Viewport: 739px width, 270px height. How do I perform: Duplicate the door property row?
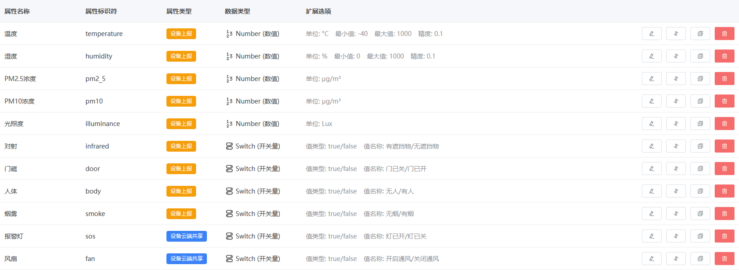click(700, 169)
